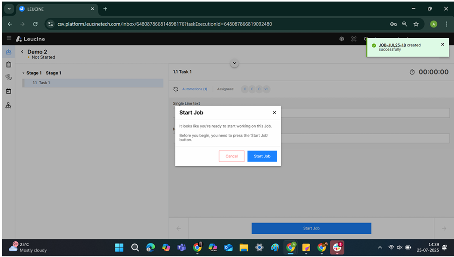
Task: Open the hamburger menu beside Leucine logo
Action: pyautogui.click(x=9, y=39)
